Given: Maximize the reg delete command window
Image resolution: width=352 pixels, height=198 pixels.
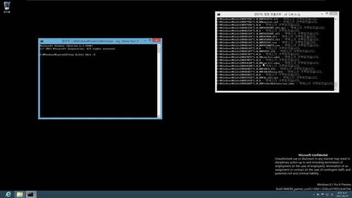Looking at the screenshot, I should click(x=150, y=40).
